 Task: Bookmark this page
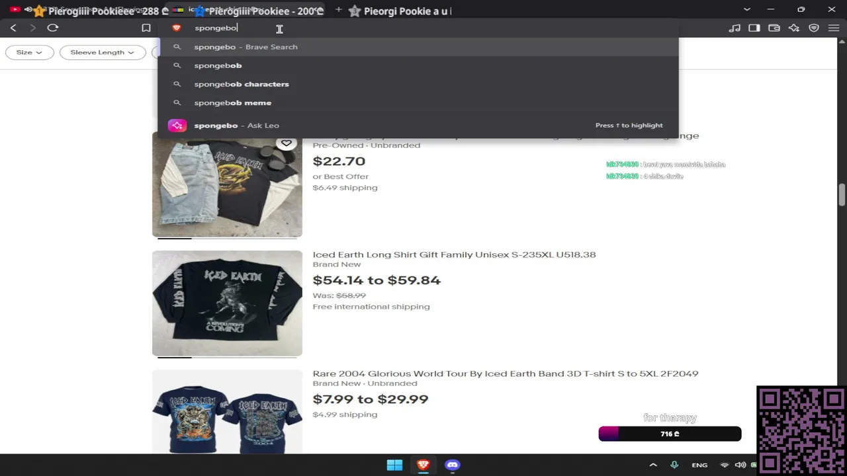(x=146, y=28)
